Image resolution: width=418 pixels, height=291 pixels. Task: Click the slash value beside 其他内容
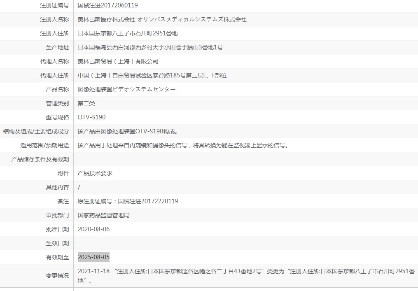79,187
